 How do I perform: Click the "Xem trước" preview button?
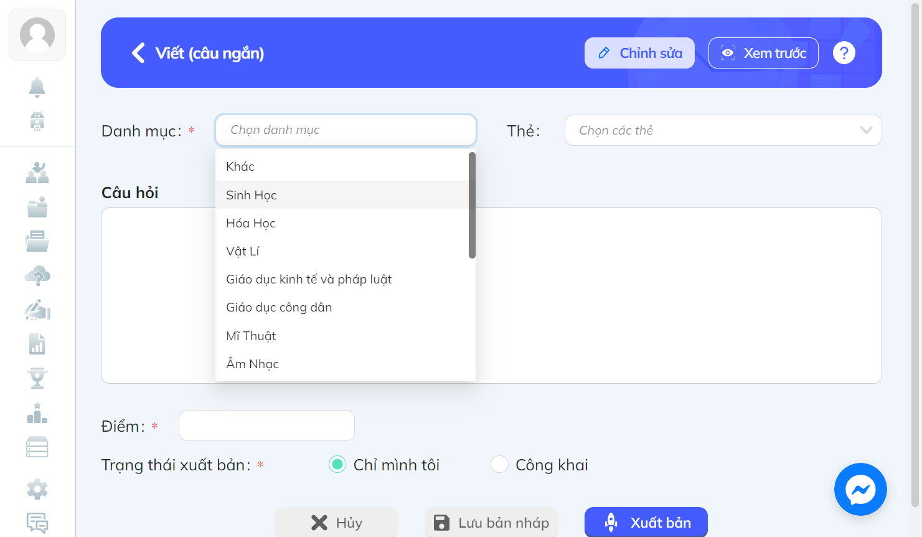coord(763,53)
